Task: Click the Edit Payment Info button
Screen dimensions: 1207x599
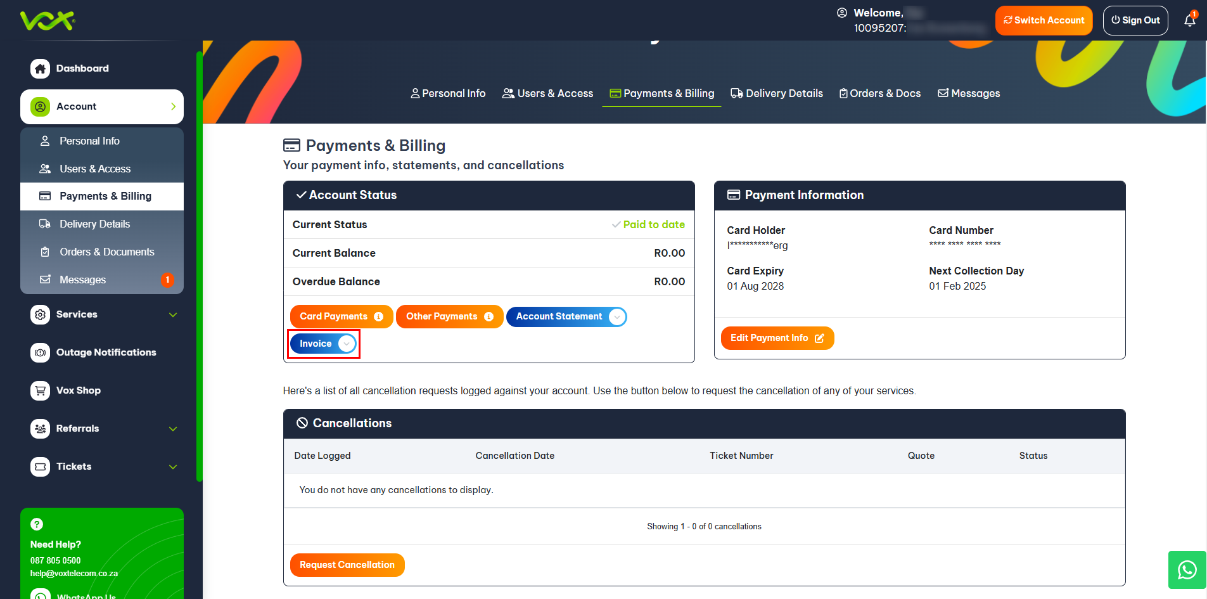Action: (x=777, y=338)
